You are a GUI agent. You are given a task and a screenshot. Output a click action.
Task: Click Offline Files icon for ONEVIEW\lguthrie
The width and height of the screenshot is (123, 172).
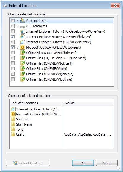23,79
